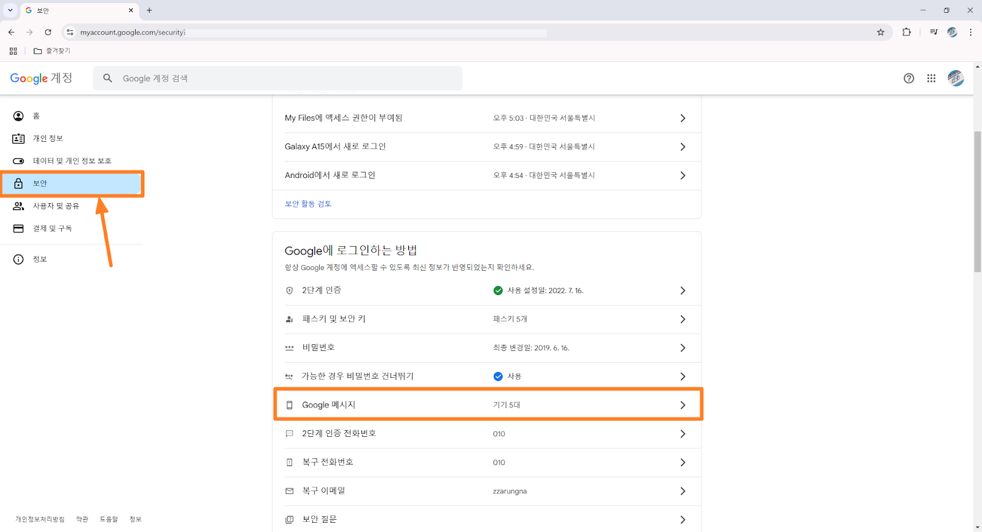Open the extensions puzzle icon
This screenshot has width=982, height=532.
(907, 32)
